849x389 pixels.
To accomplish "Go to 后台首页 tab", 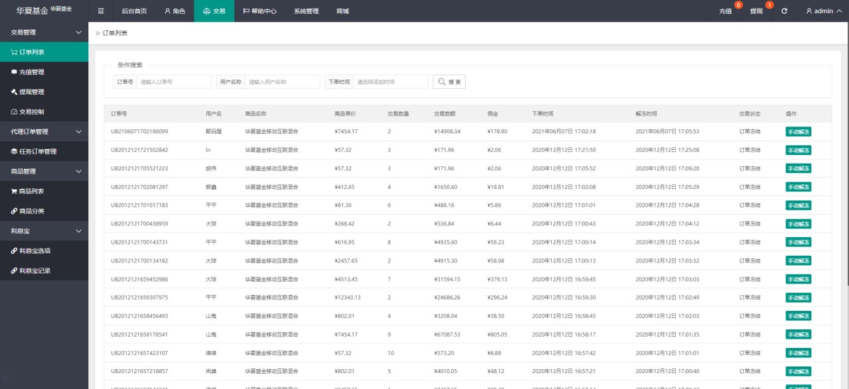I will tap(134, 11).
